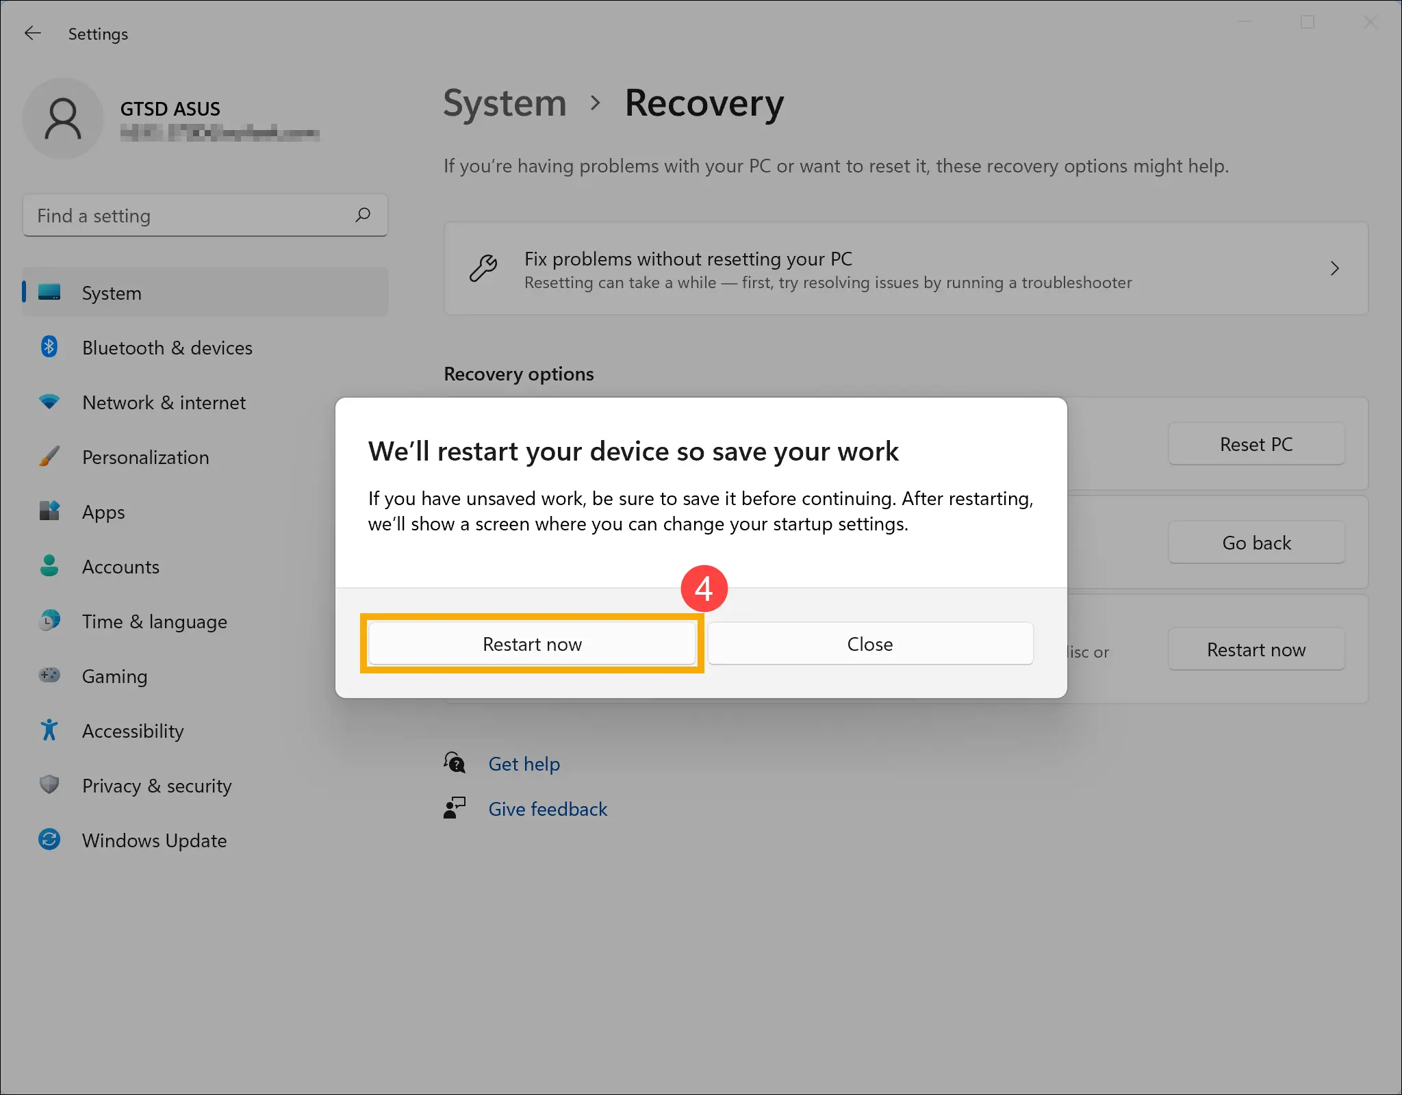Open Accounts settings
The height and width of the screenshot is (1095, 1402).
pos(121,567)
